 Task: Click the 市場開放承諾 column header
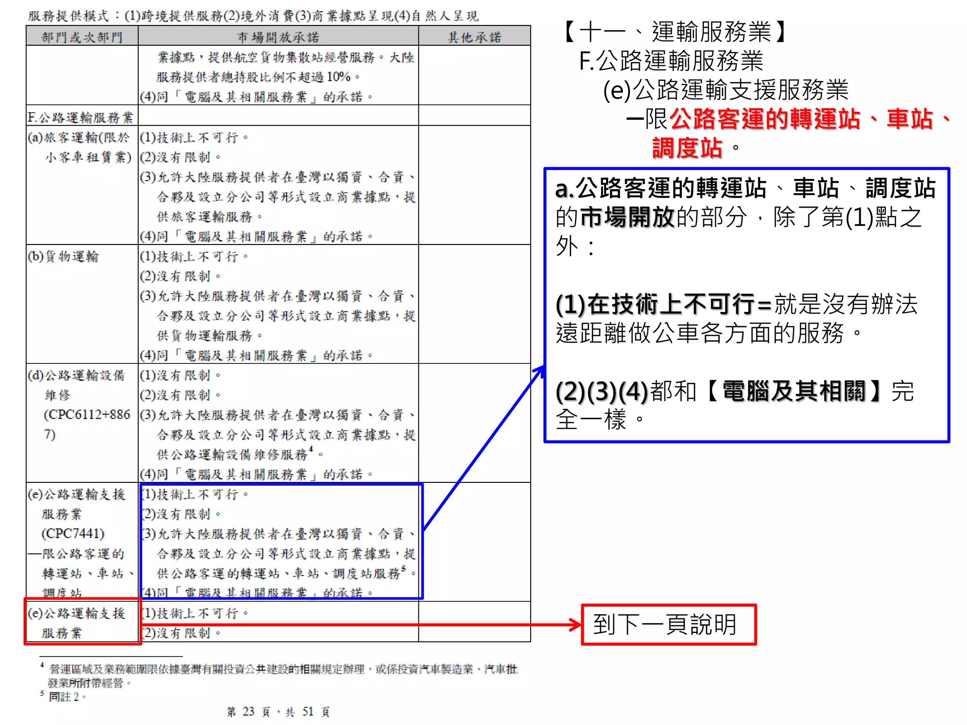[278, 37]
